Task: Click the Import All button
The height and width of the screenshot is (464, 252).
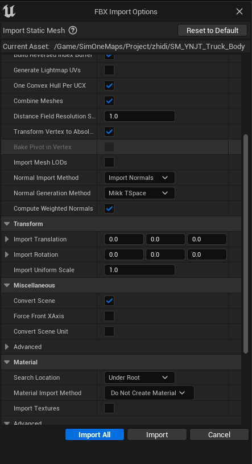Action: [94, 435]
